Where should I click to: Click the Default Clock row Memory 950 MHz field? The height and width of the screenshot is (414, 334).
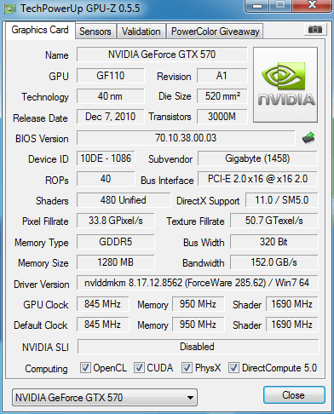[198, 325]
